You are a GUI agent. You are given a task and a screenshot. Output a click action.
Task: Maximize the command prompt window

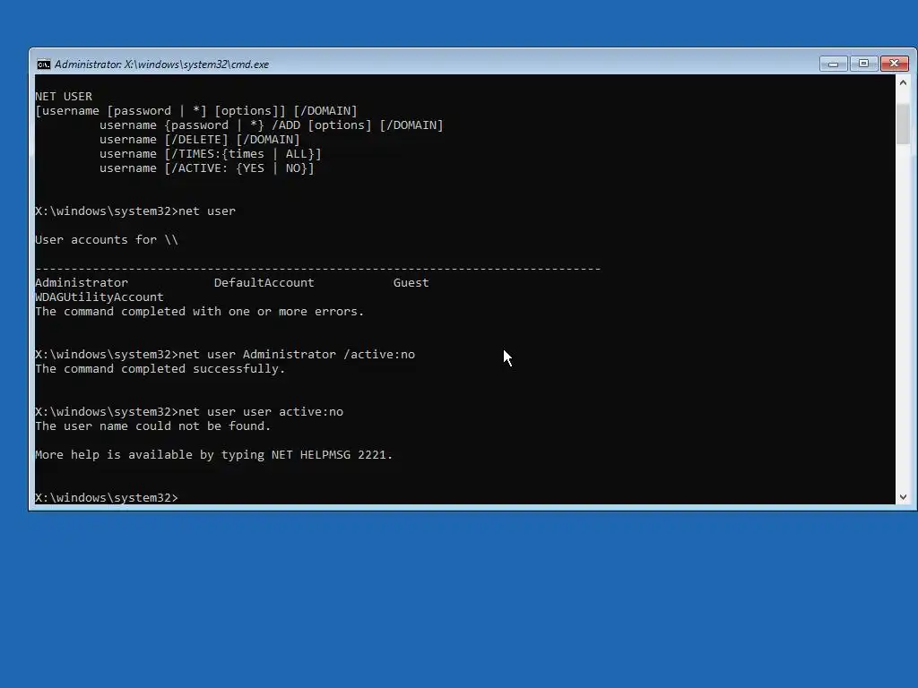(863, 64)
